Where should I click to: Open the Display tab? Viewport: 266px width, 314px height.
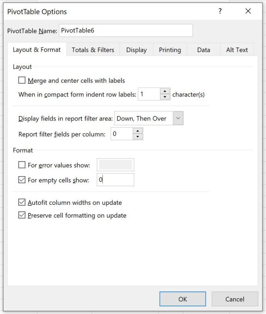[136, 50]
